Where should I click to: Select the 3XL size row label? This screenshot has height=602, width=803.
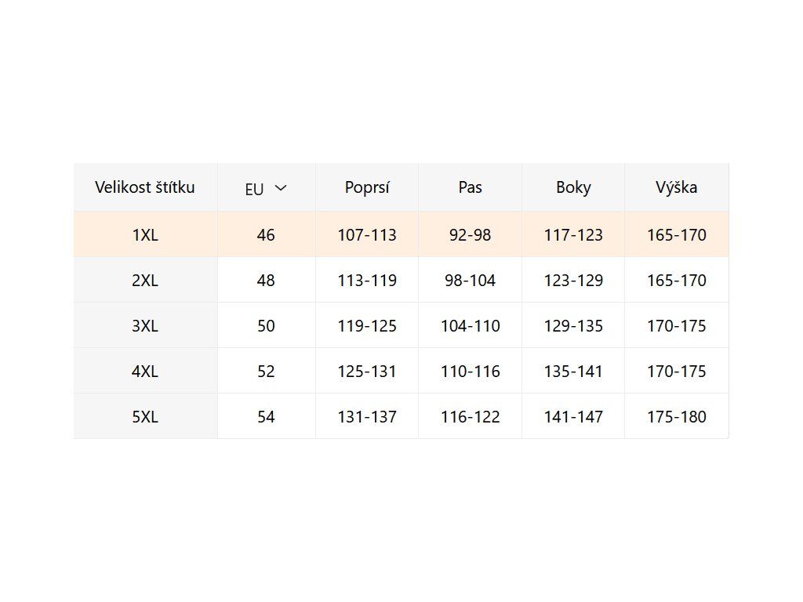145,325
